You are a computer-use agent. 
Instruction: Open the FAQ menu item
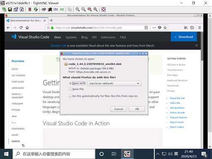pyautogui.click(x=123, y=37)
